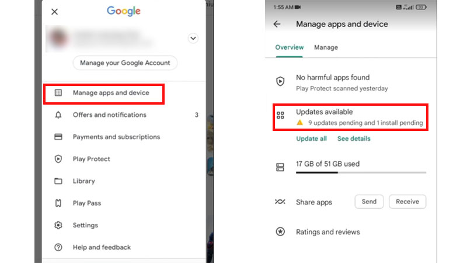The height and width of the screenshot is (263, 467).
Task: Open No harmful apps found
Action: 333,78
